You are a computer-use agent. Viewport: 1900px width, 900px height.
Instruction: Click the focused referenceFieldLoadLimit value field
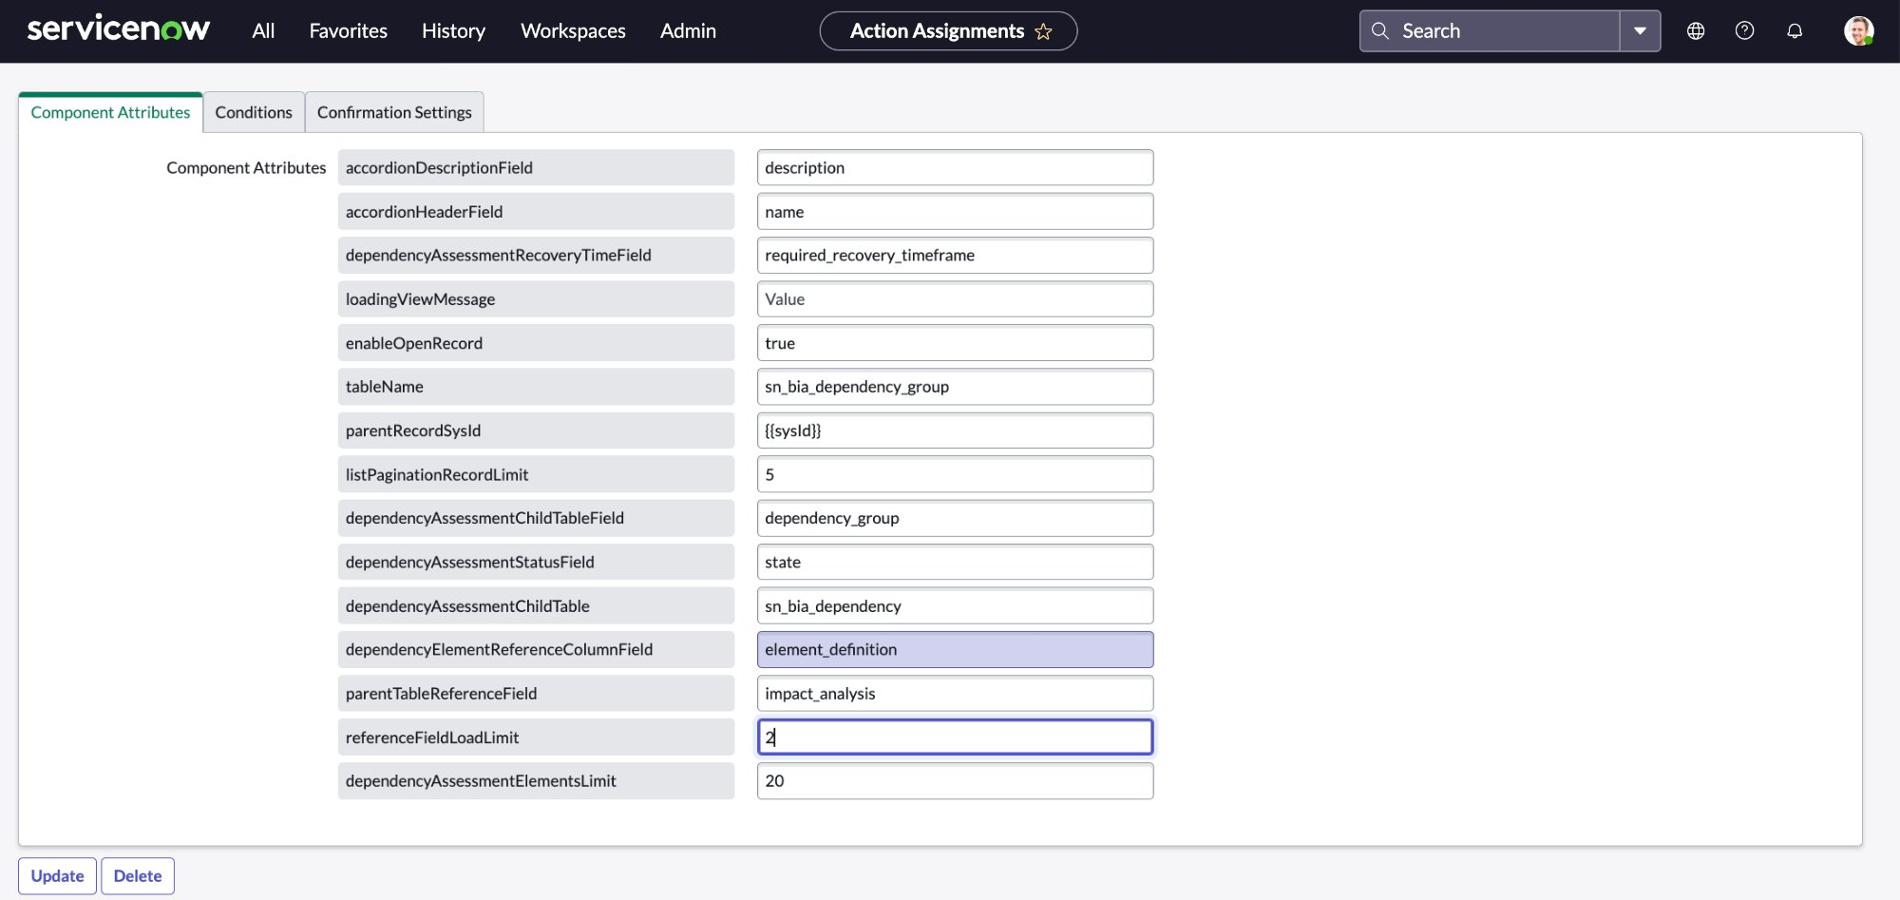(955, 737)
